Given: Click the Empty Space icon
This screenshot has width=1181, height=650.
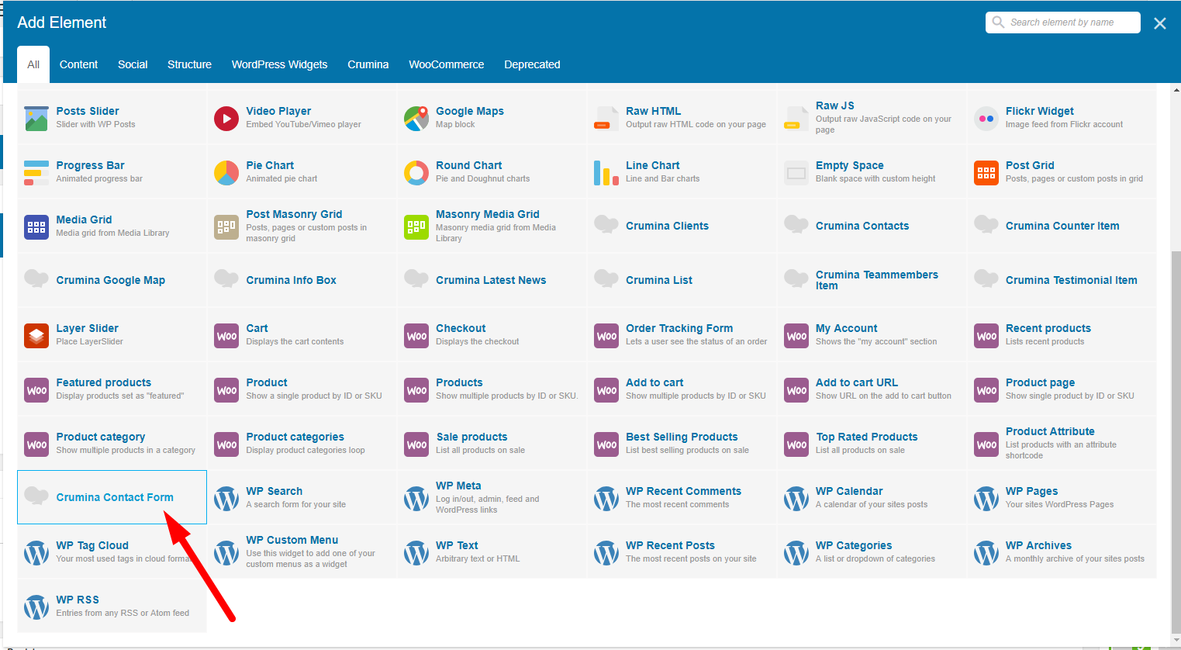Looking at the screenshot, I should pos(796,173).
